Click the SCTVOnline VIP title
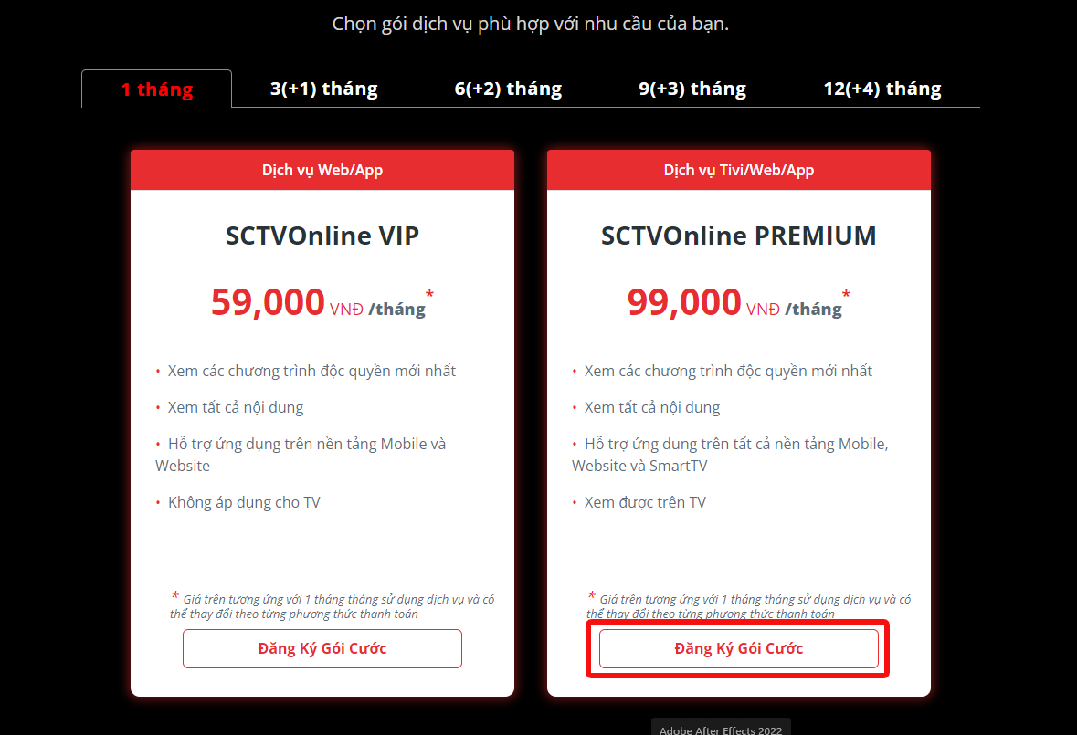 click(322, 236)
